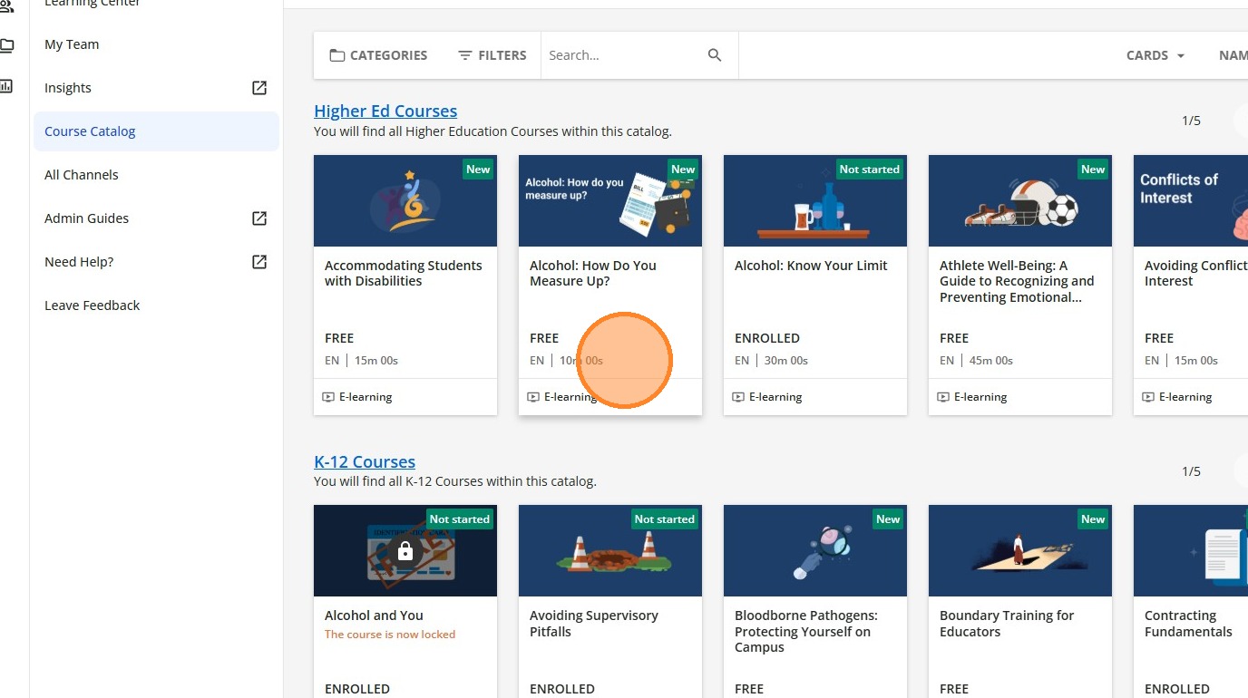Click 'The course is now locked' message
Viewport: 1248px width, 698px height.
pyautogui.click(x=390, y=635)
